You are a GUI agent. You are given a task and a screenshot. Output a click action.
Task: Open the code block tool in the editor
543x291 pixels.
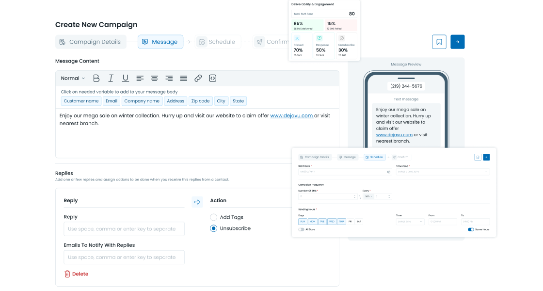pos(212,78)
